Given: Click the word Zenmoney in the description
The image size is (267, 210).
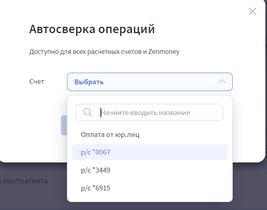Looking at the screenshot, I should (x=164, y=52).
